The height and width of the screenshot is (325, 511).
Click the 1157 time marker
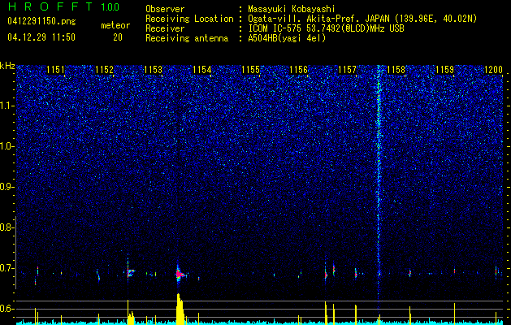(x=348, y=70)
